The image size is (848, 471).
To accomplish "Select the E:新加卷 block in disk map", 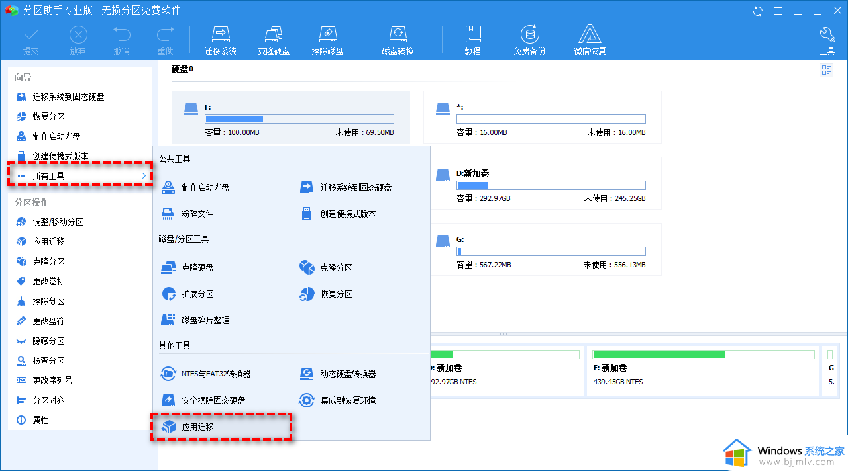I will click(x=702, y=370).
